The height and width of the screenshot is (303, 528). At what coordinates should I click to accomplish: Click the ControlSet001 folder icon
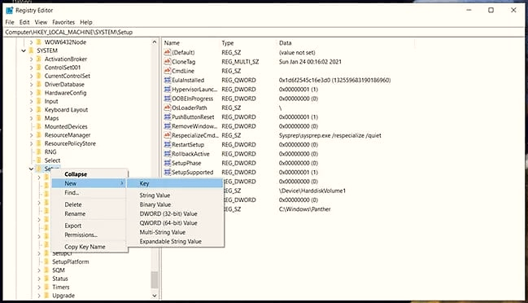tap(39, 68)
